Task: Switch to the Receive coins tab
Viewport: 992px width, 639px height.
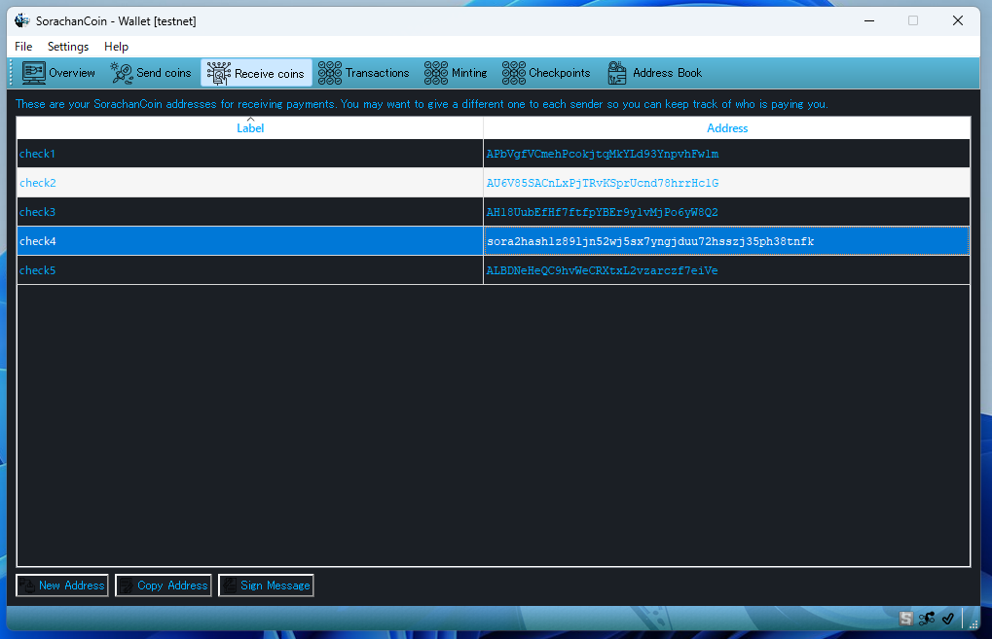Action: 257,73
